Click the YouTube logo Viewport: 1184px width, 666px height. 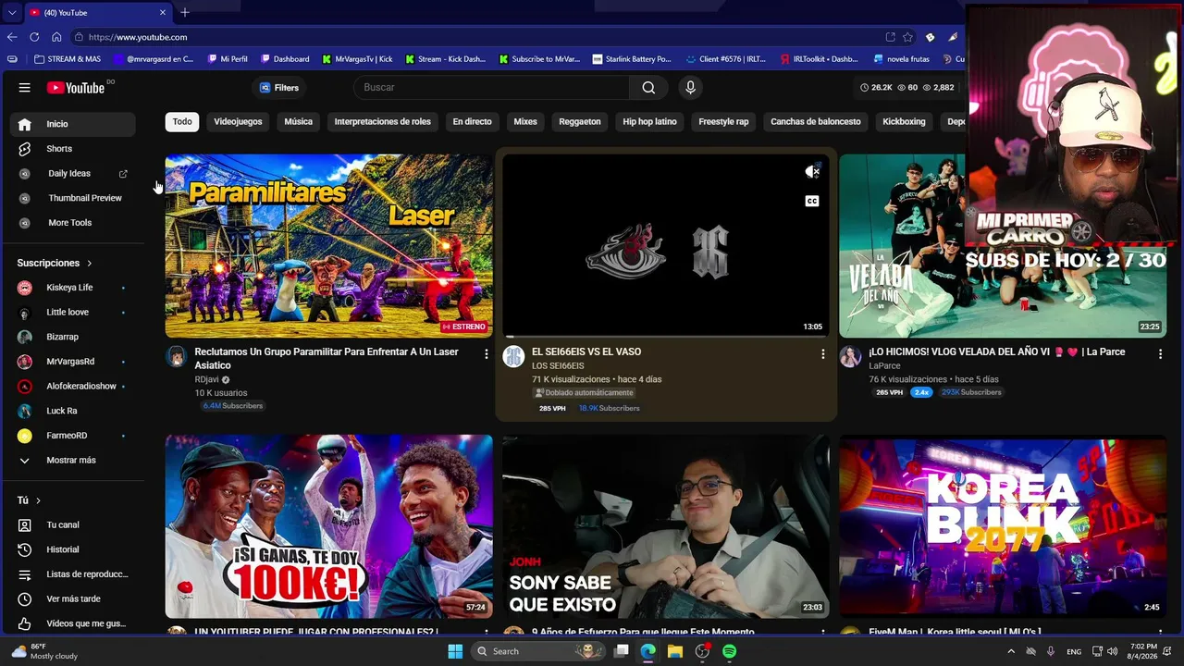click(x=76, y=88)
